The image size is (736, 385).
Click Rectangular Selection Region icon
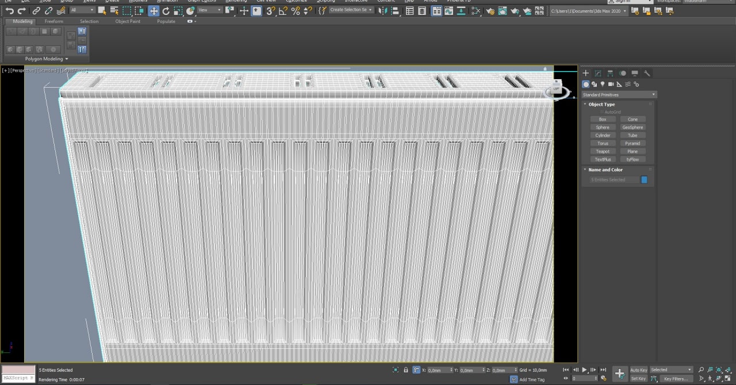127,10
